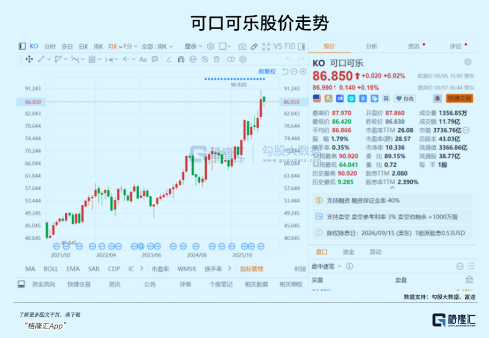Select the move crosshair tool
This screenshot has height=338, width=489.
pos(29,59)
